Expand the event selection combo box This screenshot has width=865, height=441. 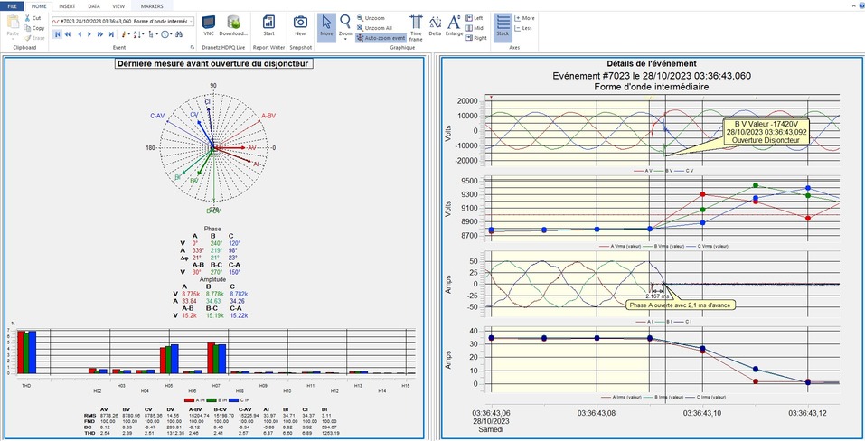coord(193,20)
